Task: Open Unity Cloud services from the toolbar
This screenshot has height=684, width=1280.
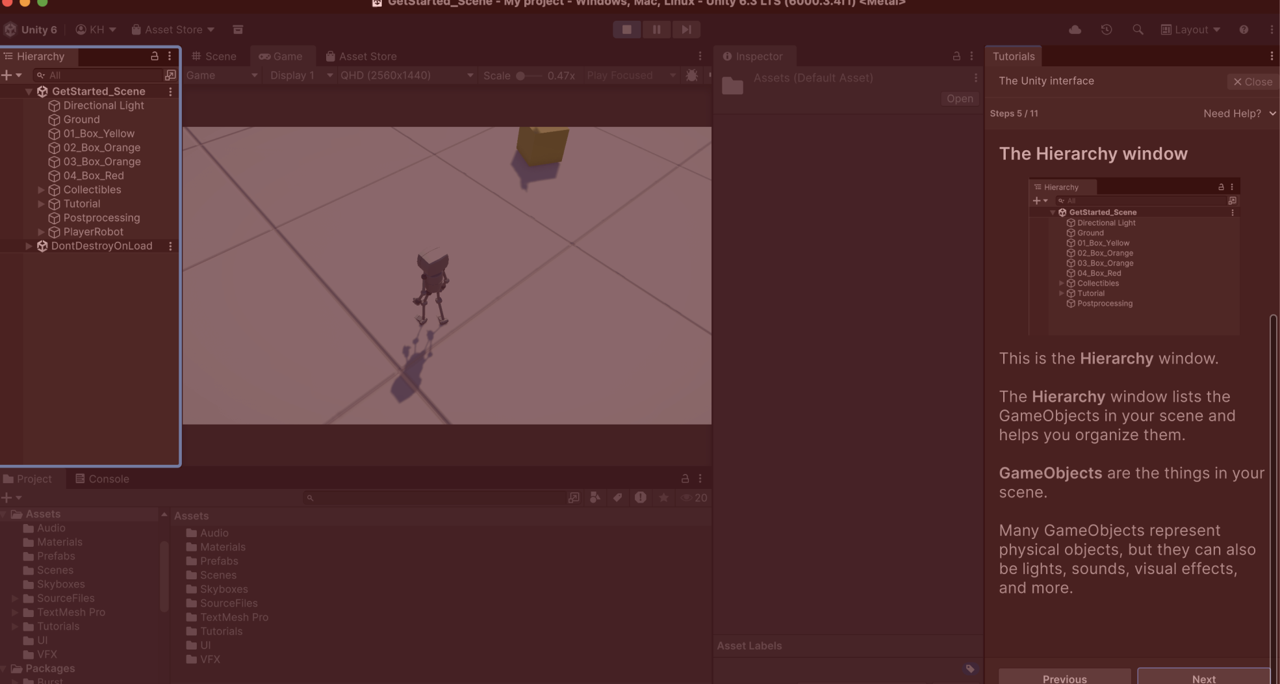Action: 1075,29
